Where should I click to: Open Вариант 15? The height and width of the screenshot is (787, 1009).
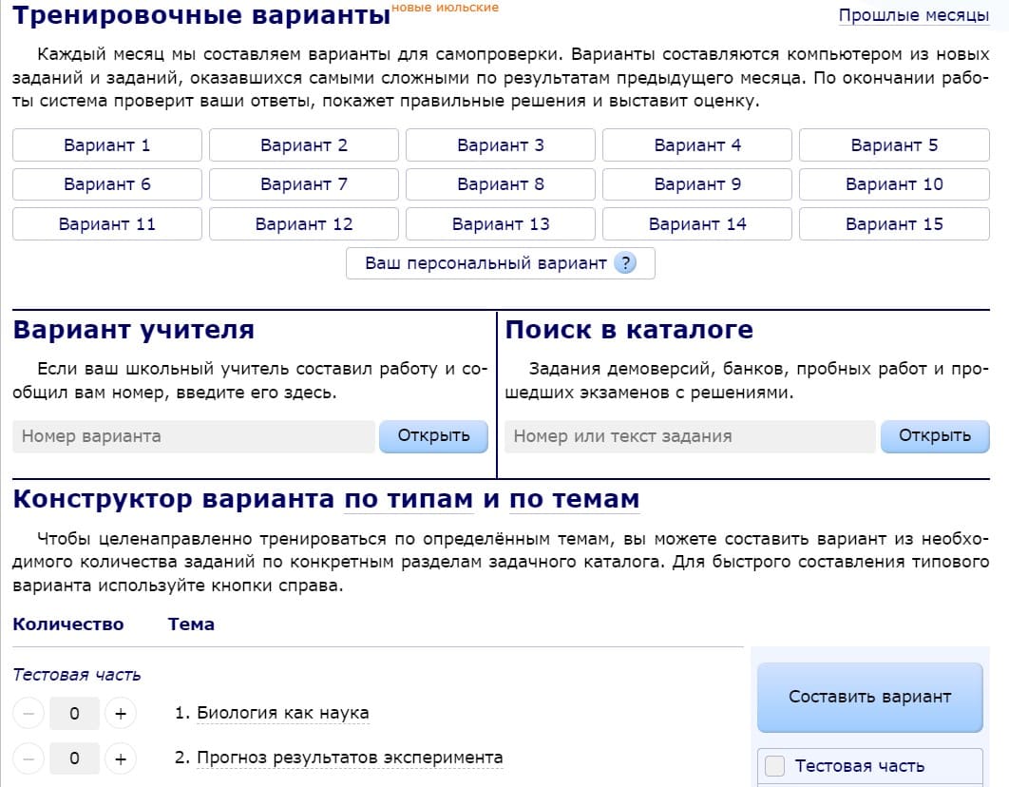[894, 224]
